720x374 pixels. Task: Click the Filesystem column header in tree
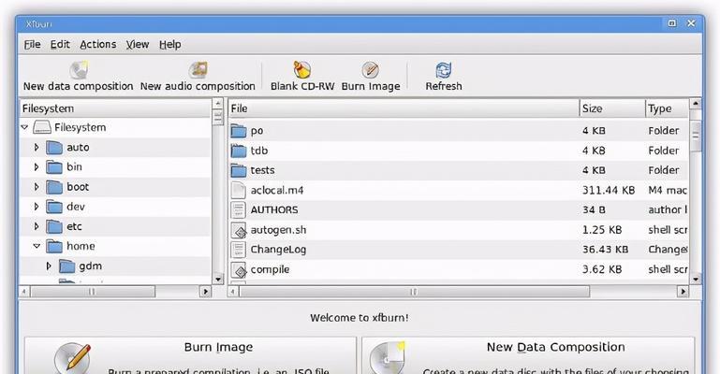tap(115, 108)
